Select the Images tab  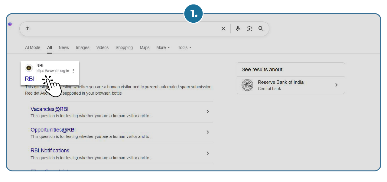tap(83, 47)
